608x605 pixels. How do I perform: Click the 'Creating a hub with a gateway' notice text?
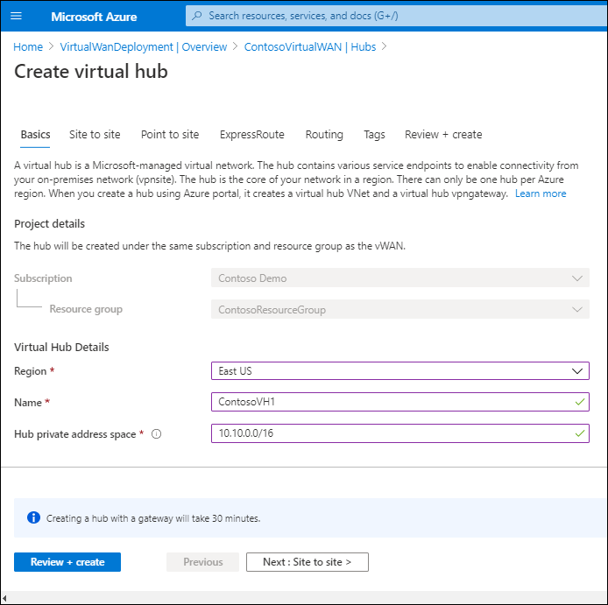[x=153, y=518]
